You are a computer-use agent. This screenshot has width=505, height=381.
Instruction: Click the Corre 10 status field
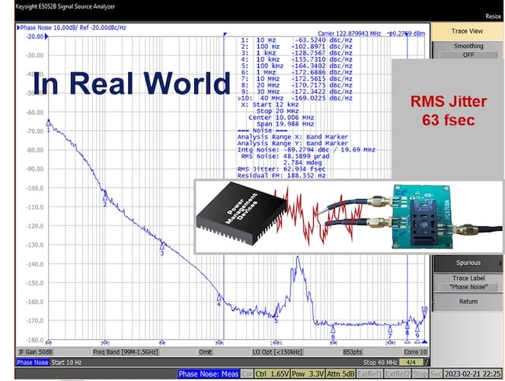(415, 352)
